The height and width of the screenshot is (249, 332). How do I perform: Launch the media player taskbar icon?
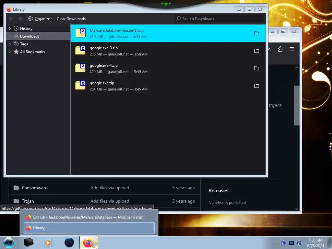(49, 243)
